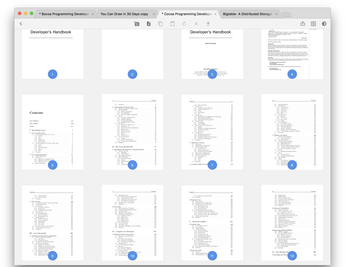The width and height of the screenshot is (345, 267).
Task: Select the badge on page 12
Action: point(292,255)
